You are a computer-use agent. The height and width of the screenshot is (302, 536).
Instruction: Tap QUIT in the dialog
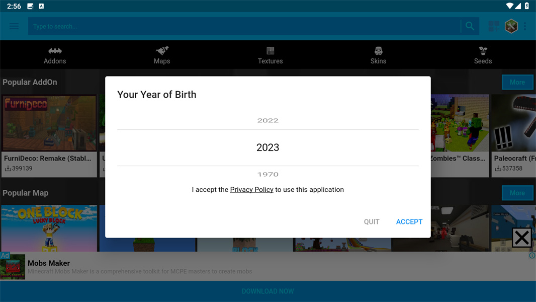click(x=372, y=221)
